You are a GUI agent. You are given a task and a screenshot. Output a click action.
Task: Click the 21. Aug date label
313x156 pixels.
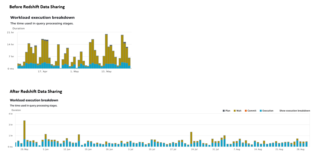pos(279,149)
